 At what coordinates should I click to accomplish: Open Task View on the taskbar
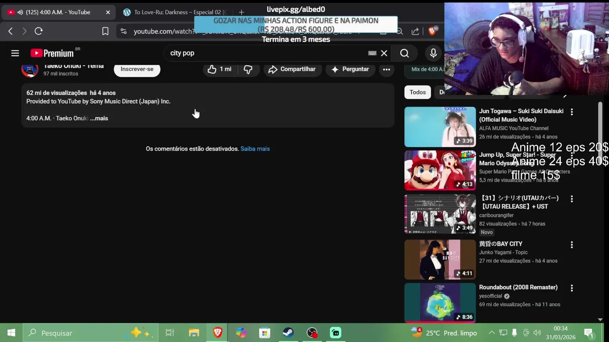[170, 333]
